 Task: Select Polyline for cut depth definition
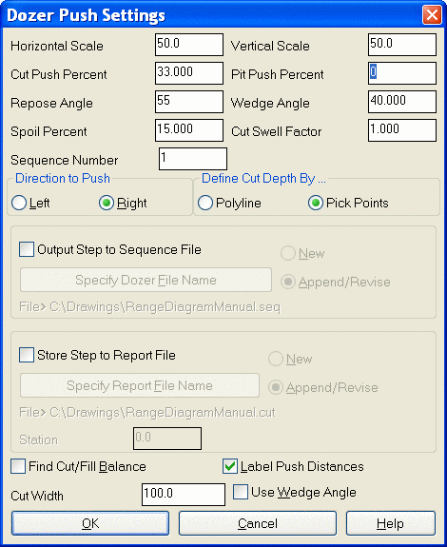(205, 203)
